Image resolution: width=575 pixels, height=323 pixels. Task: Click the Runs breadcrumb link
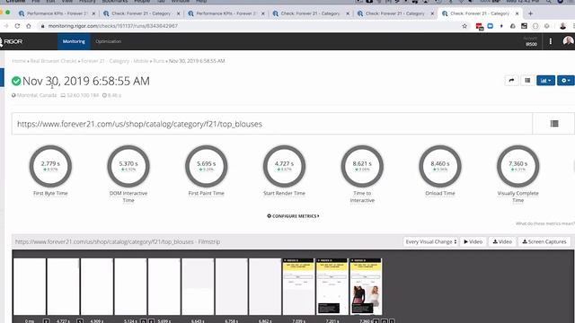158,61
